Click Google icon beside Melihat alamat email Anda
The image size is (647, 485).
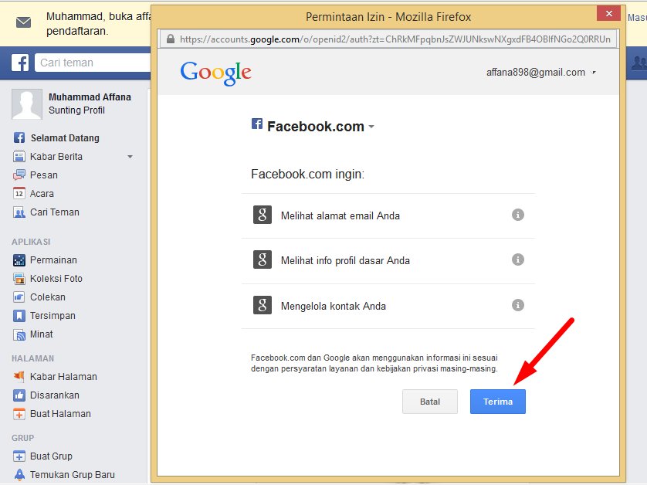(x=263, y=215)
